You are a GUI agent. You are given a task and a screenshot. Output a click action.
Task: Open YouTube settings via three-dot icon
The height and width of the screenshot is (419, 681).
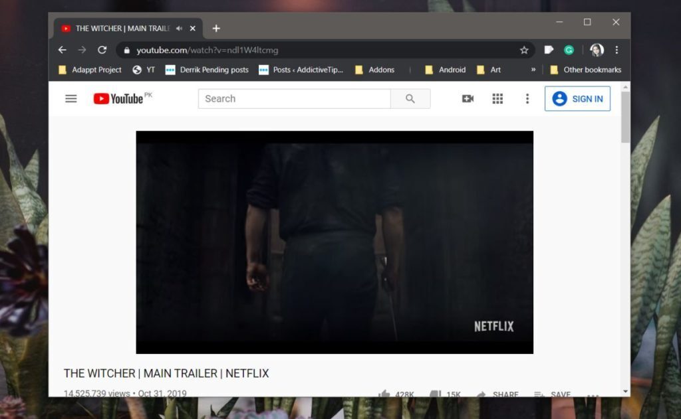[527, 98]
